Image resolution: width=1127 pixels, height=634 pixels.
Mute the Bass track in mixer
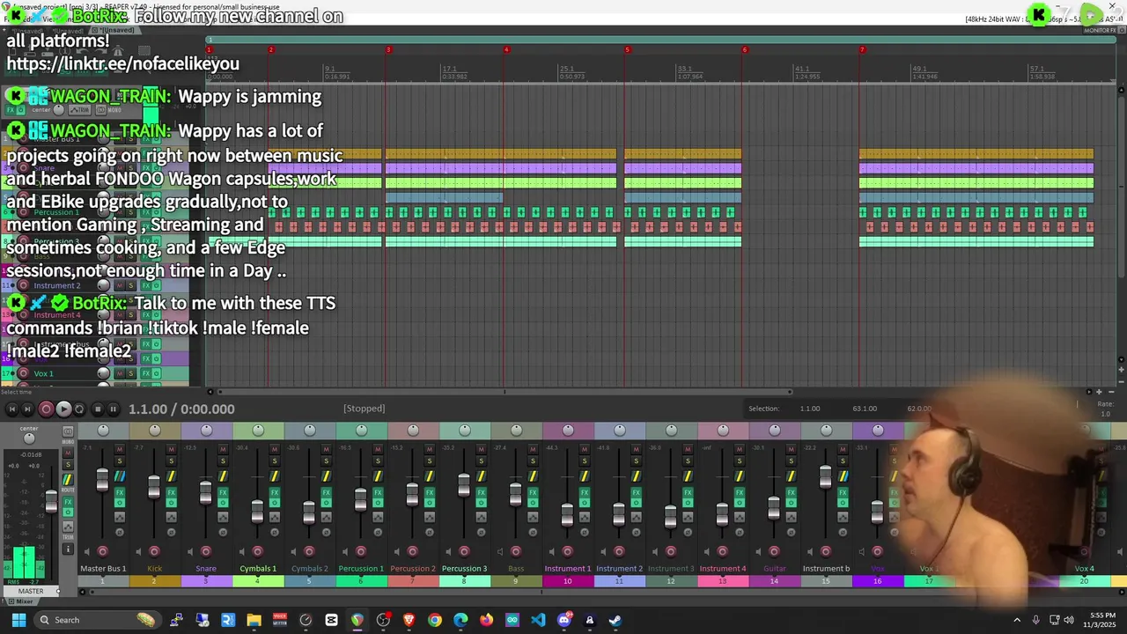[534, 449]
